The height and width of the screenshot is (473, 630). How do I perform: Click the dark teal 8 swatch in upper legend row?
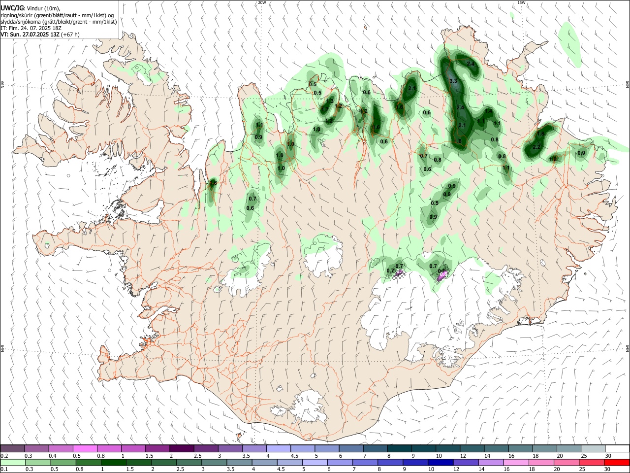[400, 448]
